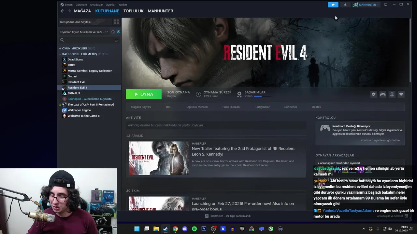
Task: Open the Steam menu
Action: coord(66,5)
